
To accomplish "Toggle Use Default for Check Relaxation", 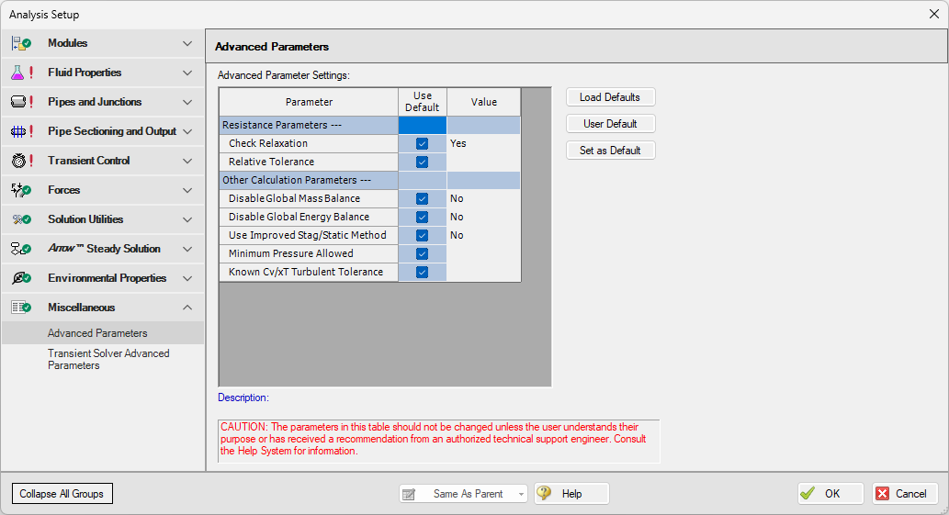I will coord(423,144).
